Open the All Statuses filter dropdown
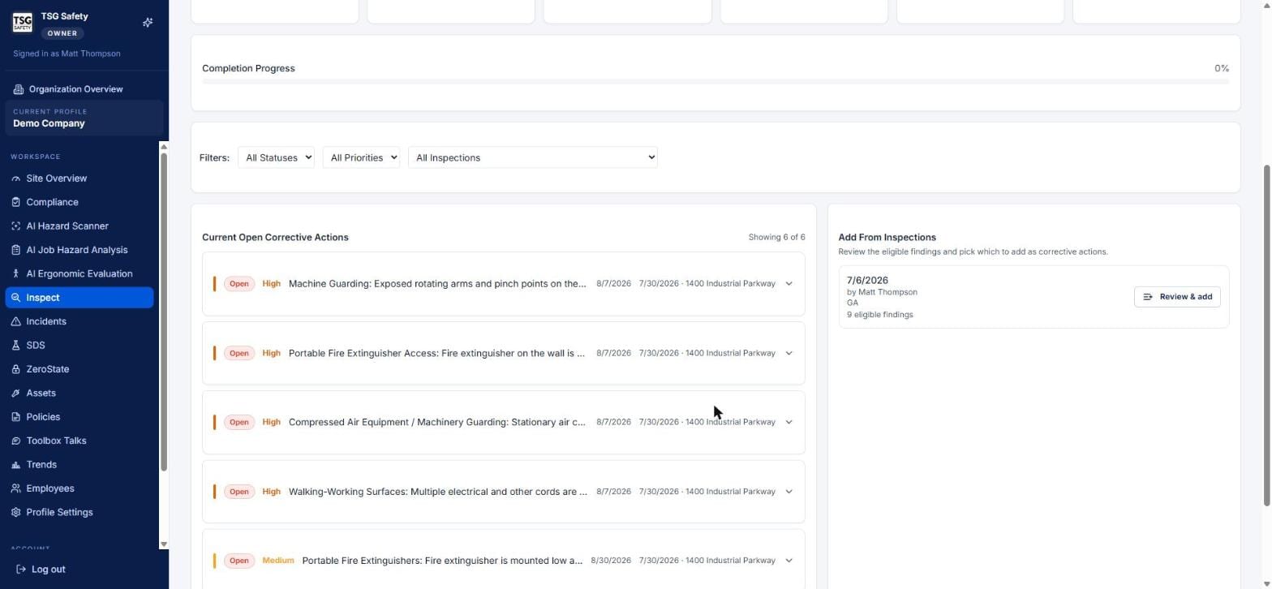The width and height of the screenshot is (1272, 589). click(x=276, y=157)
